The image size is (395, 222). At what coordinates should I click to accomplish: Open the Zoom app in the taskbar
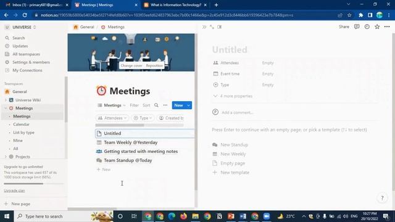point(267,216)
